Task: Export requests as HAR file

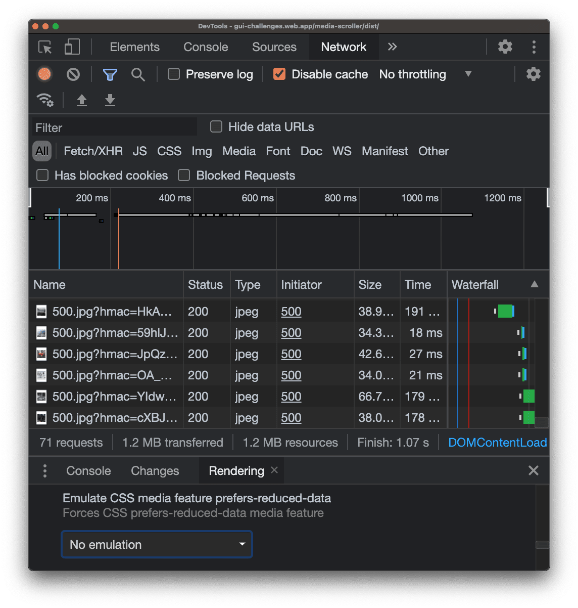Action: click(110, 100)
